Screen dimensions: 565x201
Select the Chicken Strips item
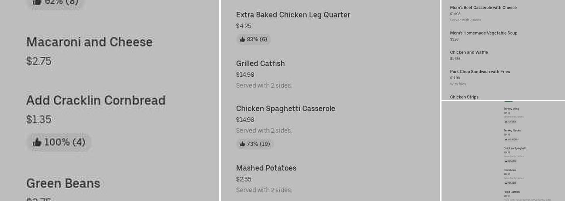464,97
